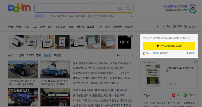Open 스토리 in the service menu

pos(91,27)
